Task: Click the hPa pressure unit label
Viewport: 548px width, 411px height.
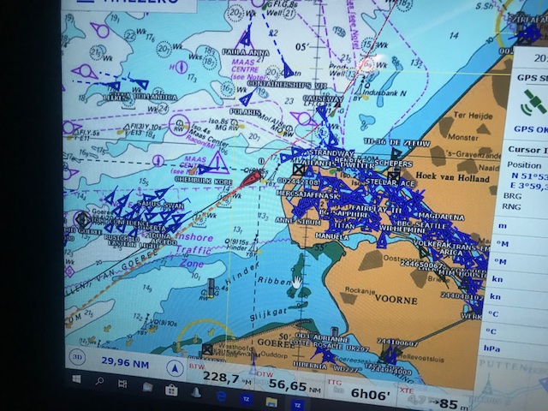Action: pyautogui.click(x=492, y=348)
